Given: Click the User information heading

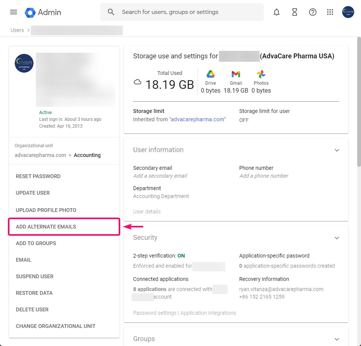Looking at the screenshot, I should pos(158,150).
